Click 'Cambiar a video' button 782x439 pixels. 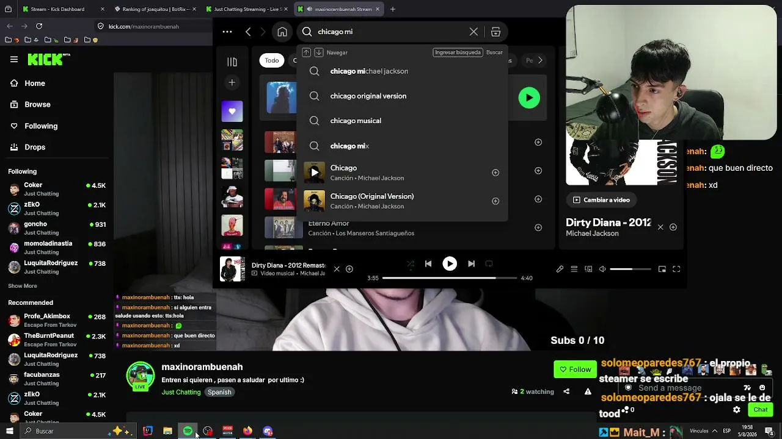coord(601,200)
